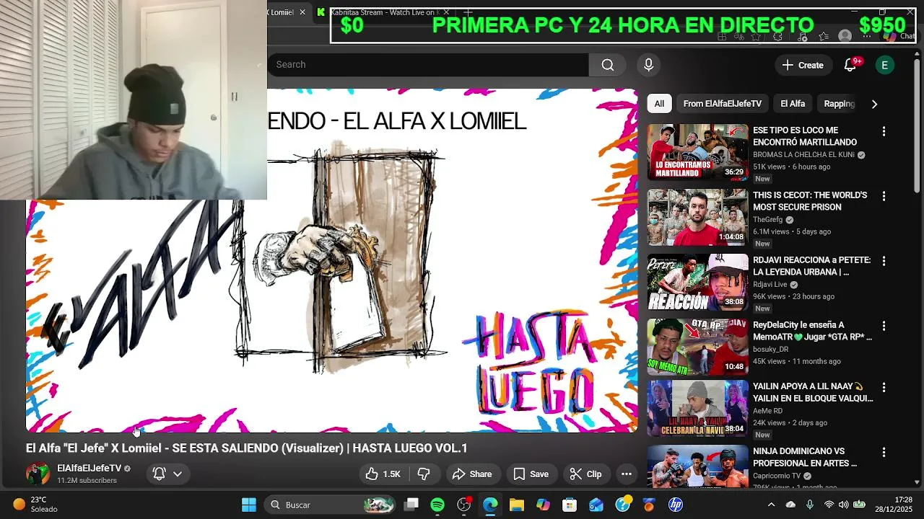Open OBS Studio from the taskbar

[464, 505]
